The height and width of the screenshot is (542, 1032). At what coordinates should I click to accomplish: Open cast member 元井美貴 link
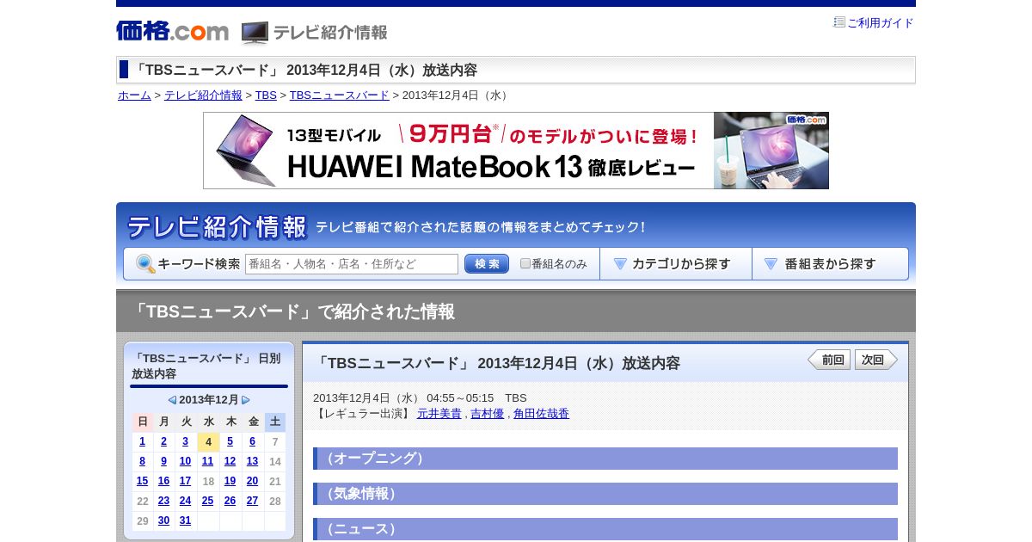pyautogui.click(x=439, y=414)
